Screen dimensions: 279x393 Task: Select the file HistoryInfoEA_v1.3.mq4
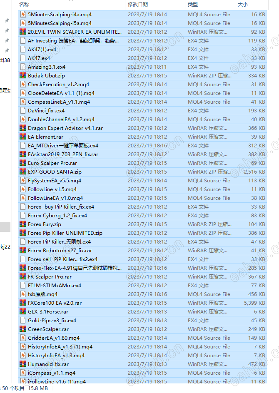click(56, 356)
